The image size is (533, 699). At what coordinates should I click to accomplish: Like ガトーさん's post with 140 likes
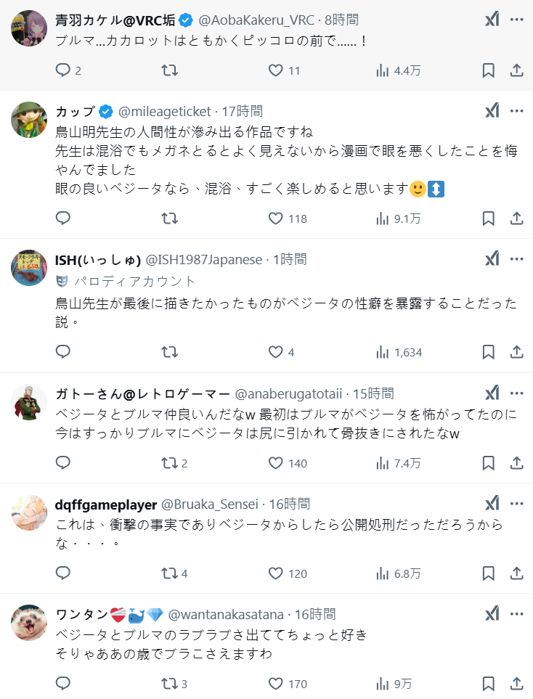tap(276, 463)
